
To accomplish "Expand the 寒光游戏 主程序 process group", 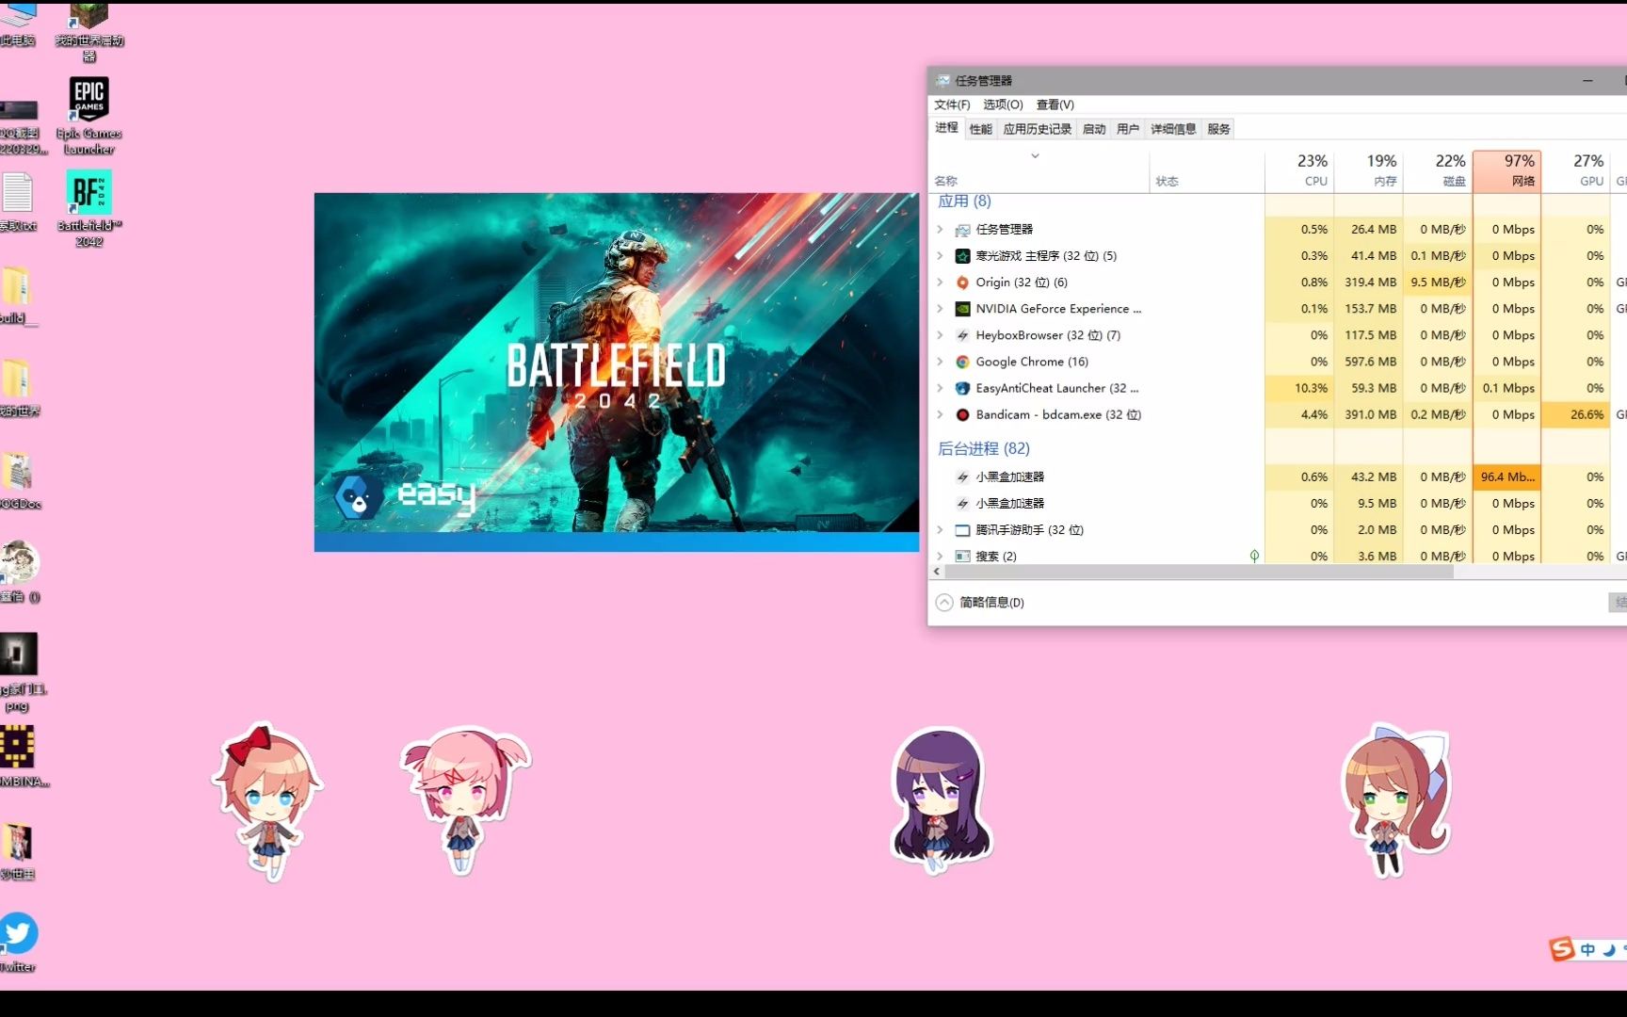I will [x=940, y=256].
